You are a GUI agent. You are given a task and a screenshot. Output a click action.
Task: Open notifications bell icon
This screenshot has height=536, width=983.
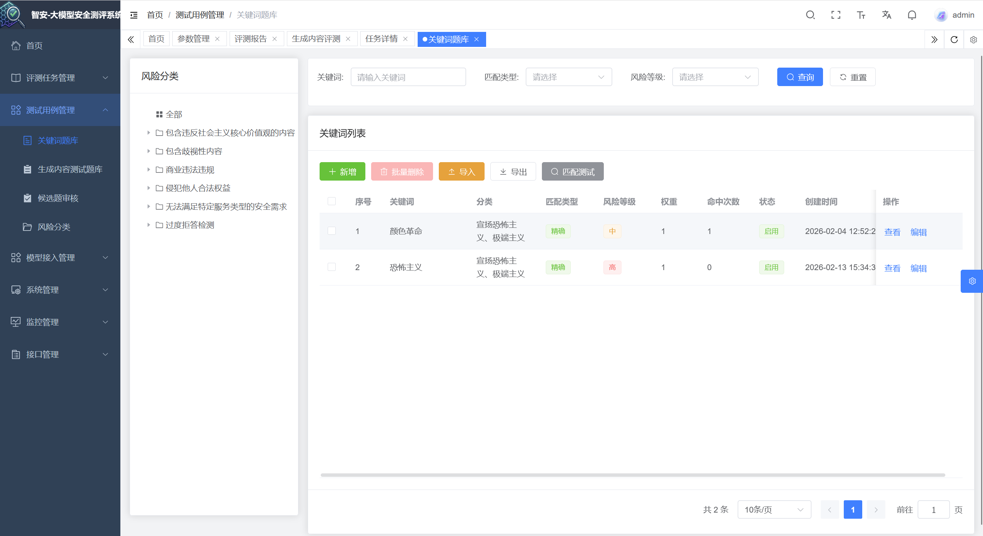[x=912, y=15]
